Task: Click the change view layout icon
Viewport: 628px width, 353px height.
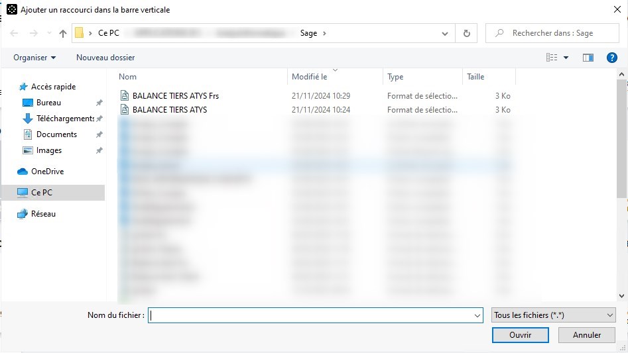Action: tap(552, 58)
